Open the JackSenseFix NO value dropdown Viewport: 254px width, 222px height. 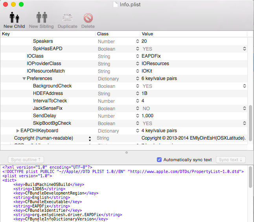click(x=244, y=108)
